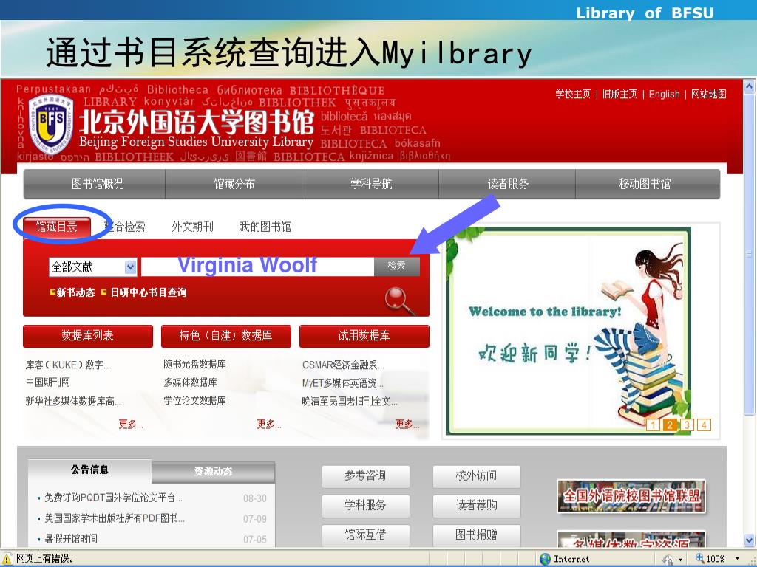Select banner slide 3 indicator
Image resolution: width=757 pixels, height=567 pixels.
click(687, 425)
